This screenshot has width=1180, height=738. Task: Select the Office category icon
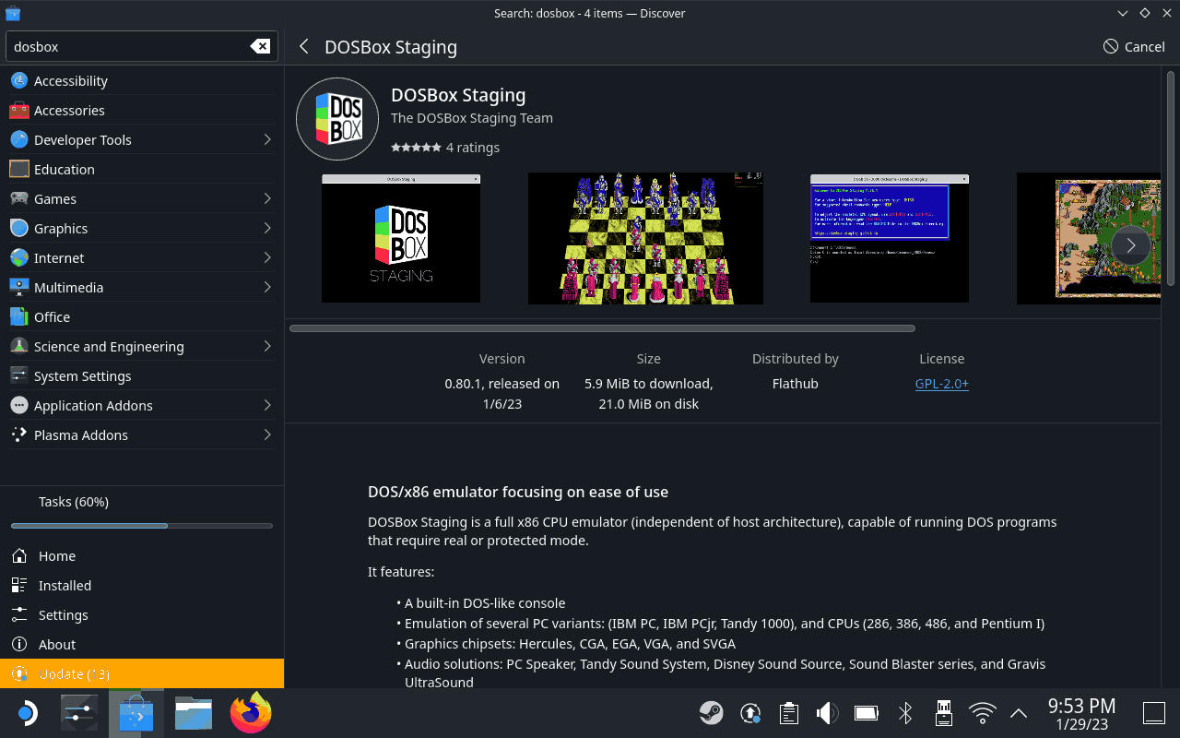click(19, 316)
